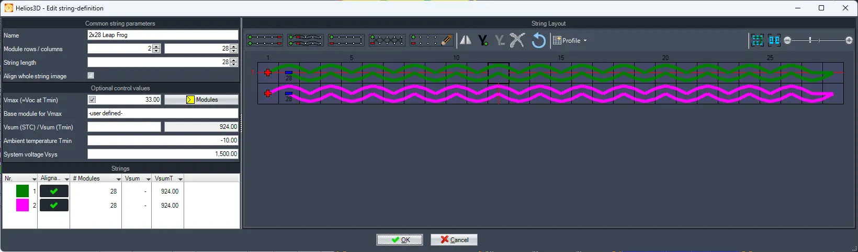Select the parallel straight string layout preset

[x=265, y=40]
